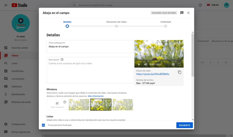
Task: Click Comentarios column header in background
Action: point(203,41)
